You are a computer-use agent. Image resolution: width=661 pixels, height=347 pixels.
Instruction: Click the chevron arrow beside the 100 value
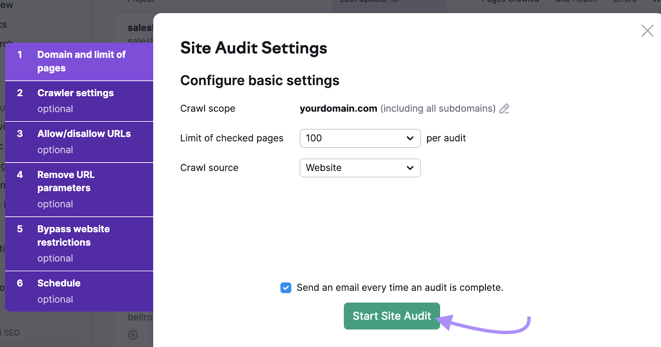pos(410,138)
